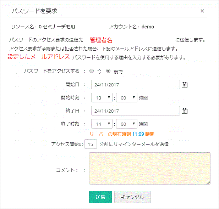Click the 送信 button
Viewport: 219px width, 209px height.
tap(100, 197)
